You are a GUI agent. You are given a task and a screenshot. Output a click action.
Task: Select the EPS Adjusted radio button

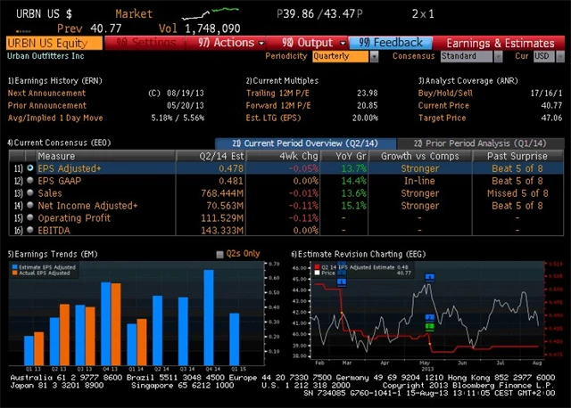coord(30,167)
